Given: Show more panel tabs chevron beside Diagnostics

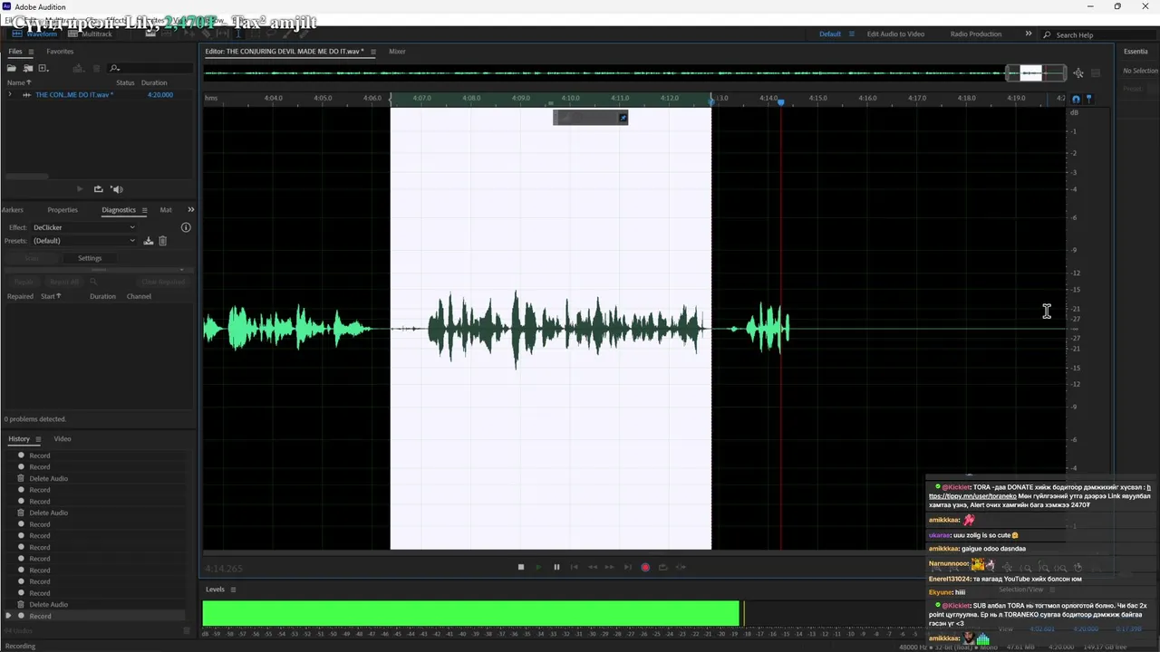Looking at the screenshot, I should coord(190,210).
